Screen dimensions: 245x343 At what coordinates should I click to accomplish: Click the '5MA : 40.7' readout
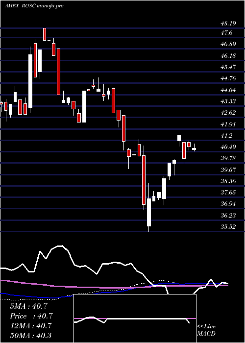28,306
